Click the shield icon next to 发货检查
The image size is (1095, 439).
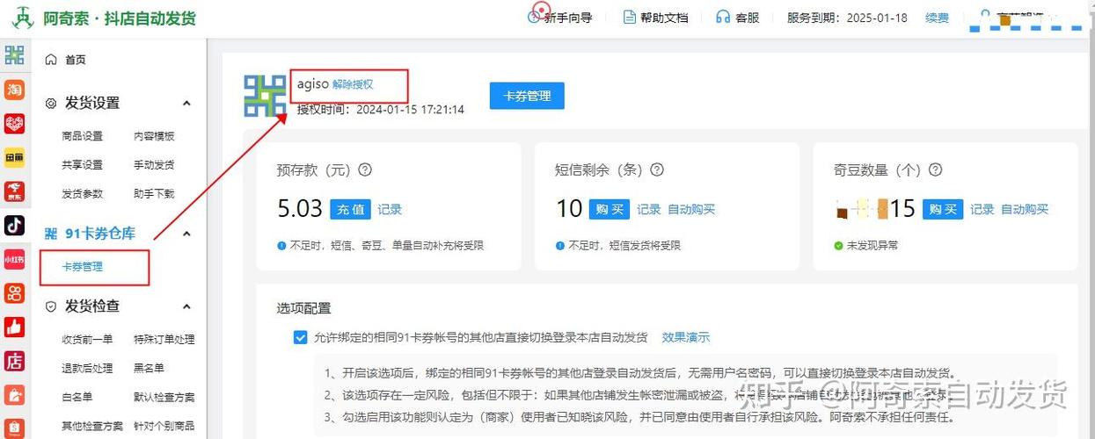(x=51, y=306)
